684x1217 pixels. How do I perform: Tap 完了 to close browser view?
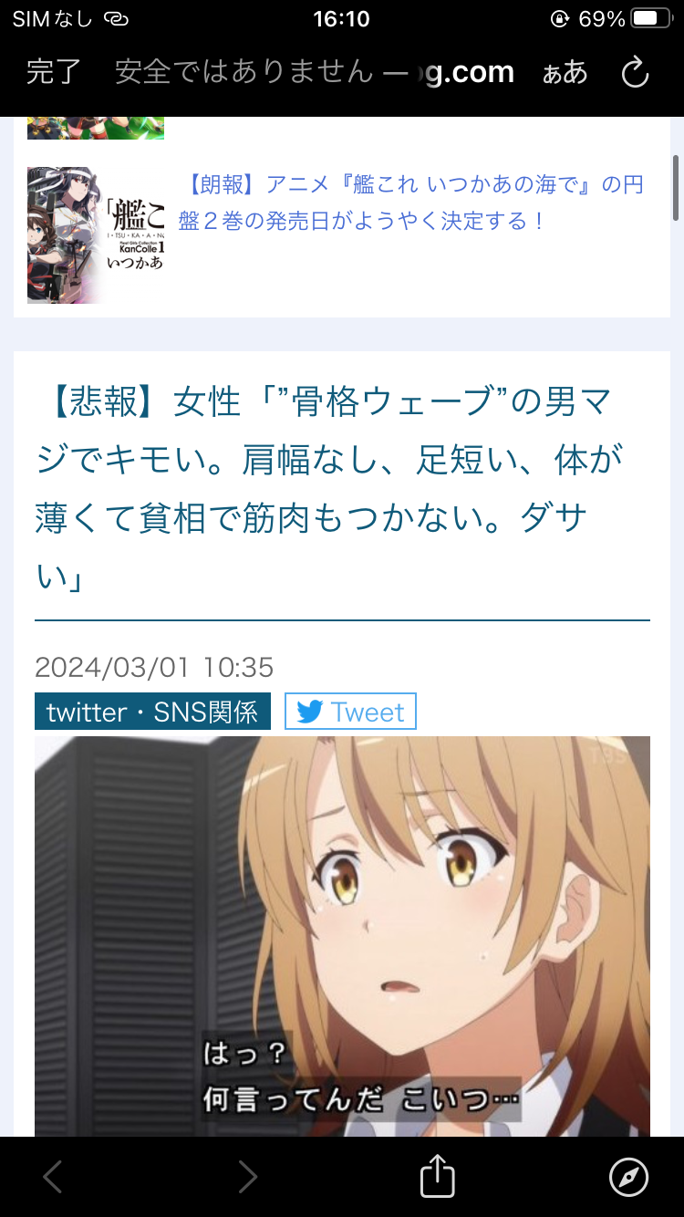coord(54,72)
